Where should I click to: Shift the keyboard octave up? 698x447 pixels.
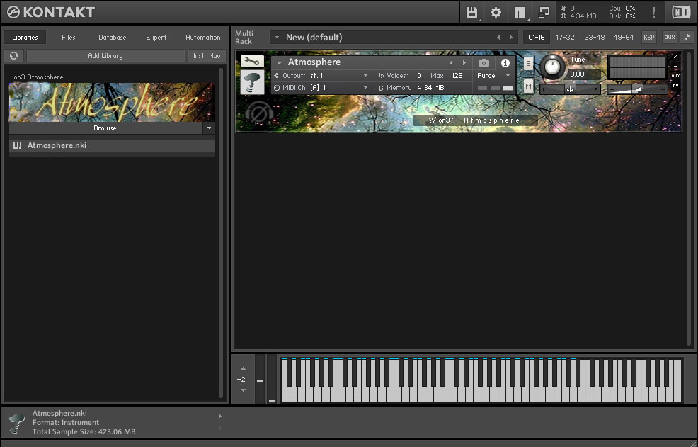click(x=243, y=368)
